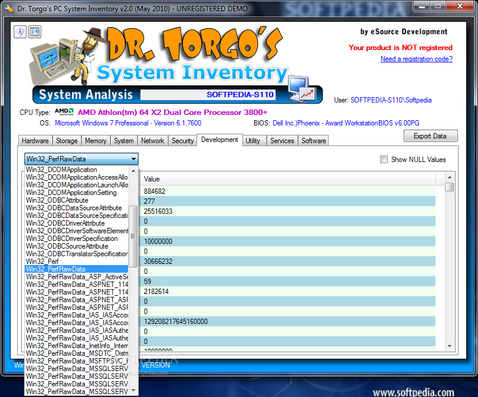The height and width of the screenshot is (397, 478).
Task: Click dropdown list scroll-up arrow
Action: click(133, 171)
